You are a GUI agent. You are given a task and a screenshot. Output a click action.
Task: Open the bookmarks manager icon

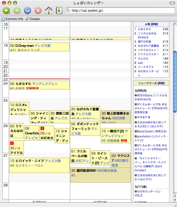tap(59, 10)
